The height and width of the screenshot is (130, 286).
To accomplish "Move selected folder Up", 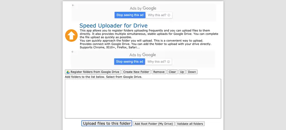I will [x=182, y=72].
